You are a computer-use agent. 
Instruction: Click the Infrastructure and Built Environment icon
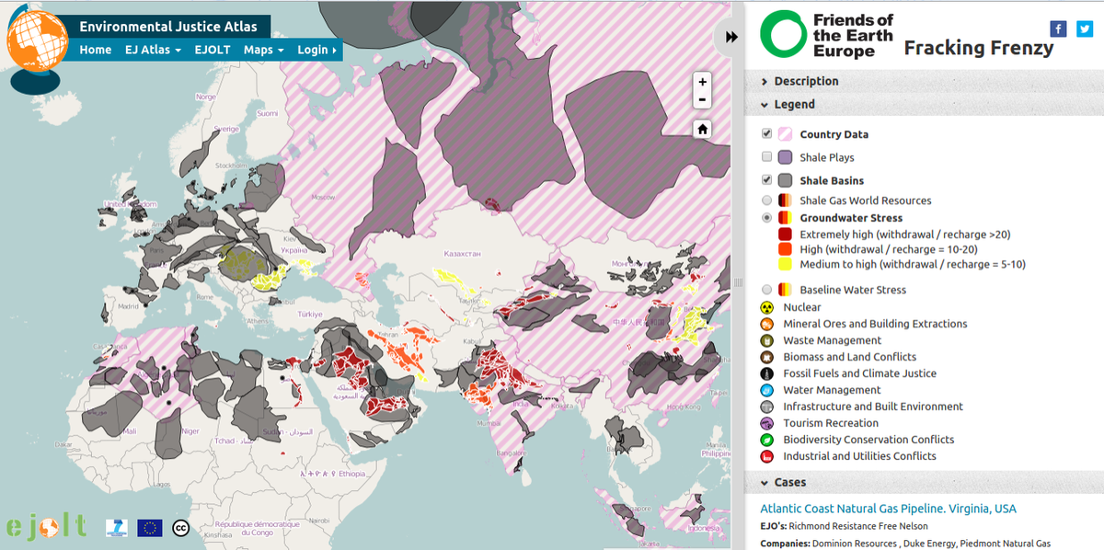tap(766, 407)
